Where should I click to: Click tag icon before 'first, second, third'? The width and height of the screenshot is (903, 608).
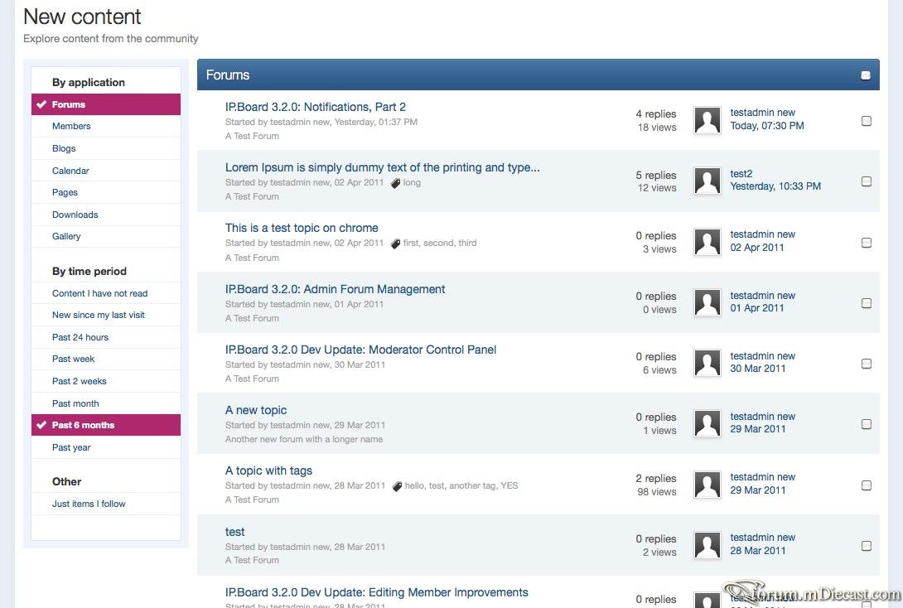pyautogui.click(x=395, y=244)
